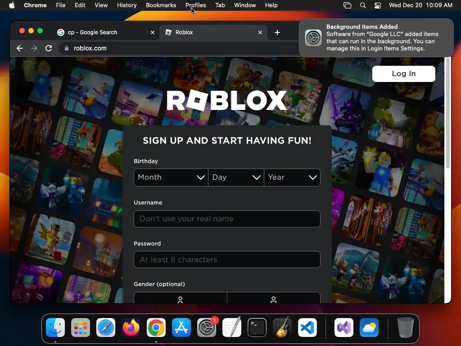
Task: Open the Edit menu
Action: 80,5
